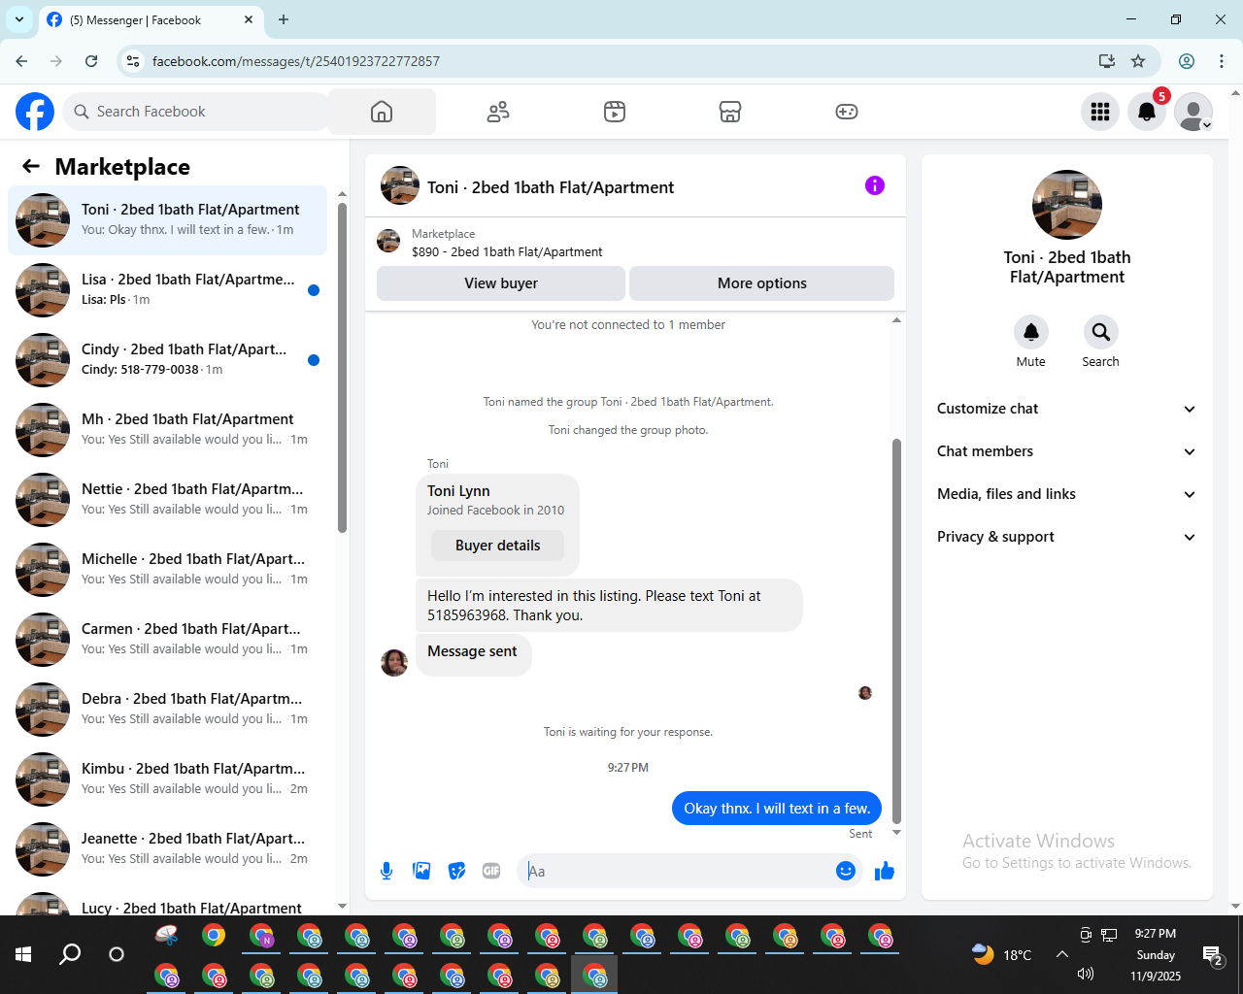Bookmark this tab with the star
Image resolution: width=1243 pixels, height=994 pixels.
(x=1138, y=61)
